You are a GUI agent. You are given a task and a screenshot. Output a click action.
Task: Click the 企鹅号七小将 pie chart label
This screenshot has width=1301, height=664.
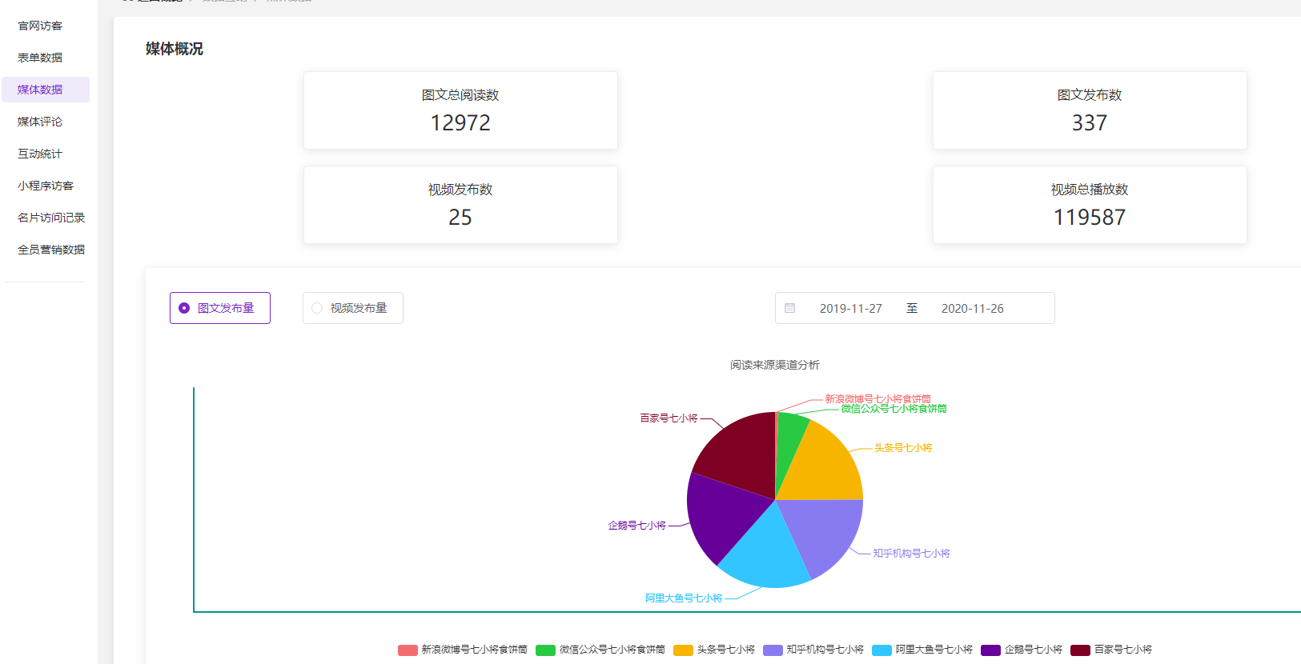[636, 526]
